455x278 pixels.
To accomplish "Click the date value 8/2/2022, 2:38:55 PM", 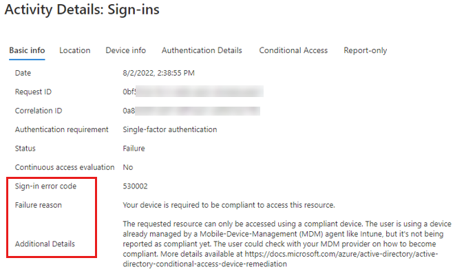I will 159,73.
